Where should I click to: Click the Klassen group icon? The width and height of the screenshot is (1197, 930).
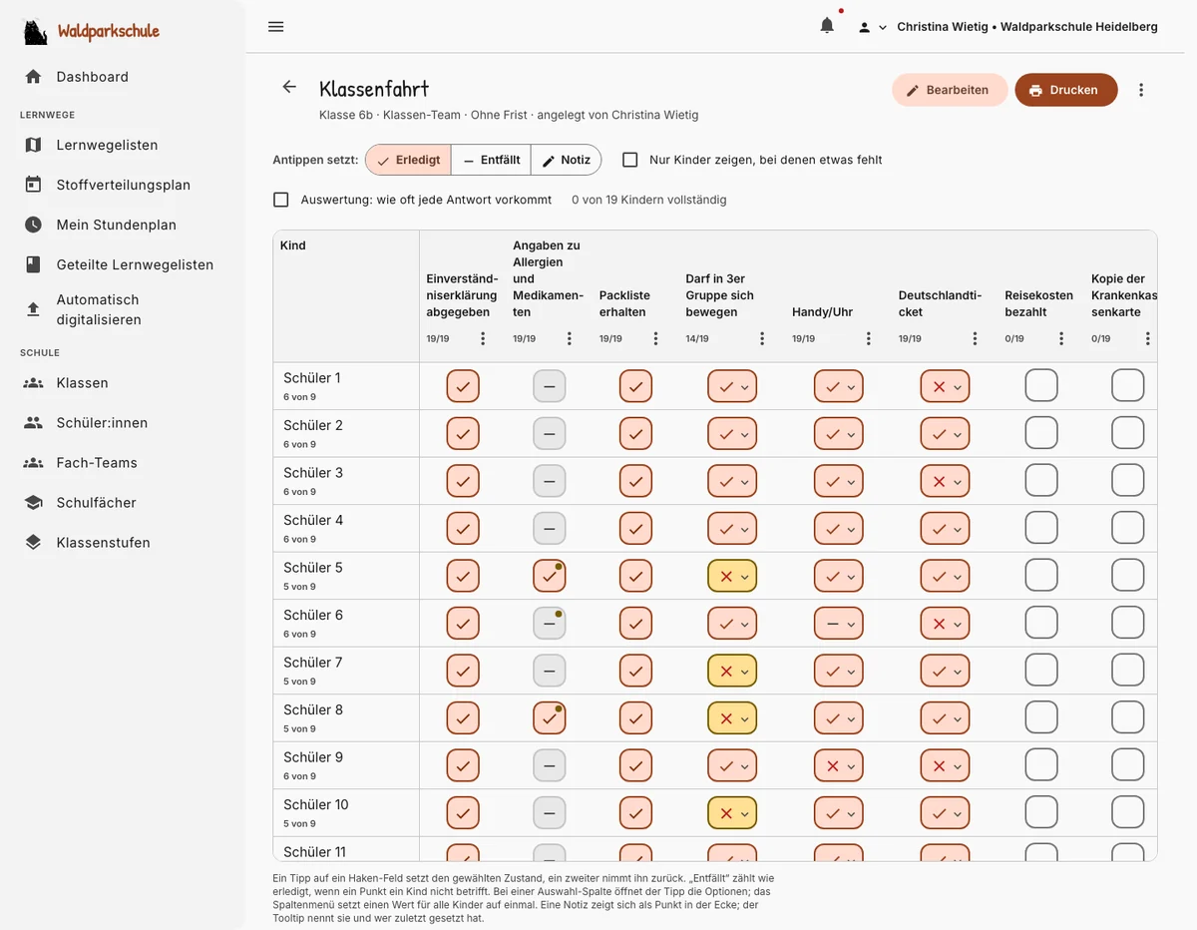34,383
